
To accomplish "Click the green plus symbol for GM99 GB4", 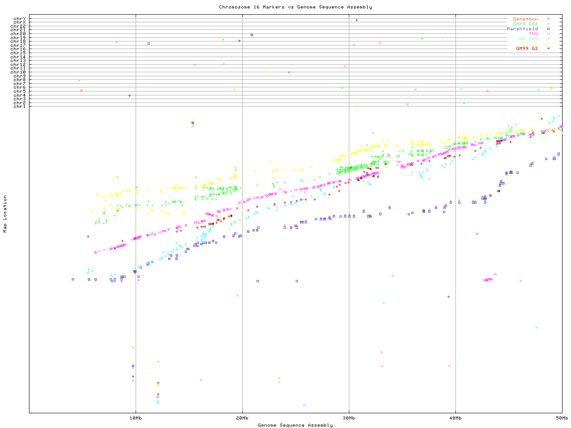I will [x=548, y=24].
